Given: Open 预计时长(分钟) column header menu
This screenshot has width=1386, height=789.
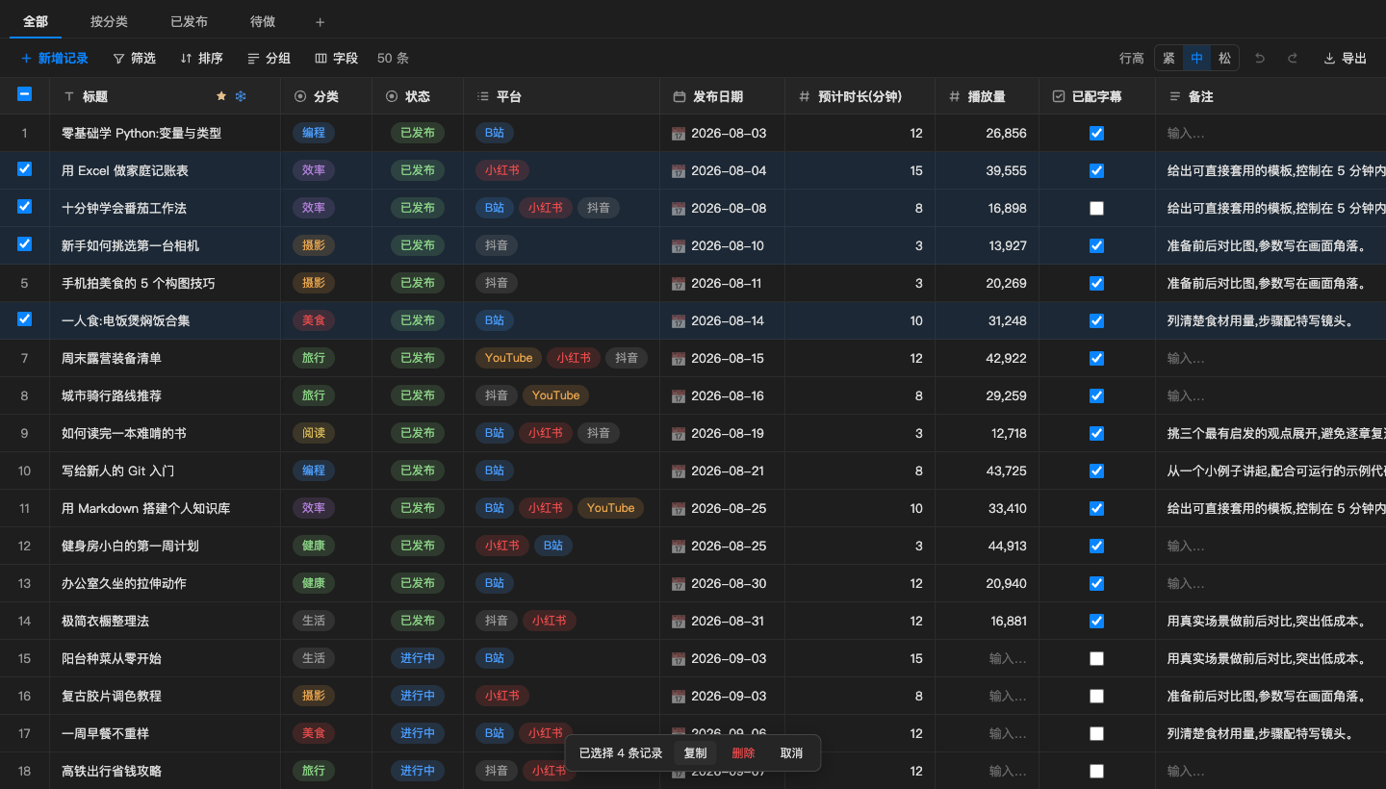Looking at the screenshot, I should [860, 96].
